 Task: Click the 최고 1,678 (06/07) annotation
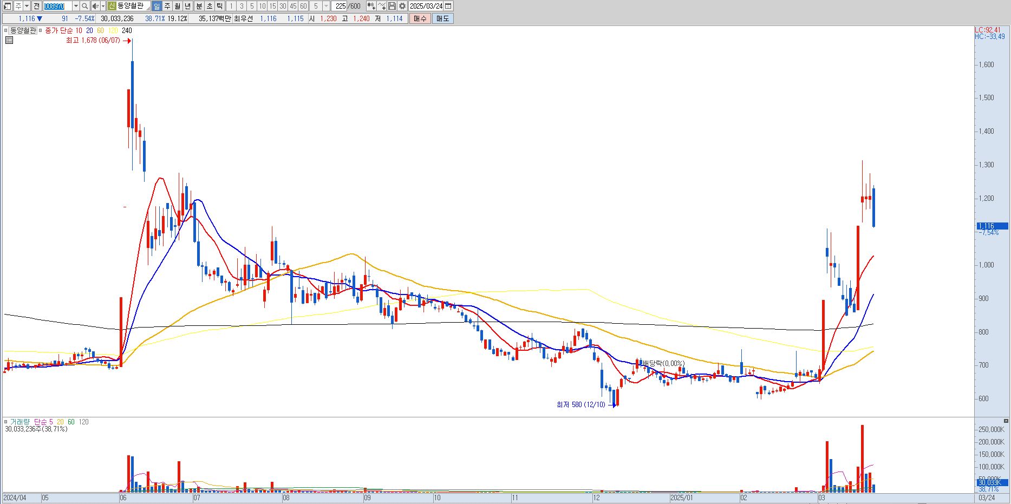click(x=93, y=41)
